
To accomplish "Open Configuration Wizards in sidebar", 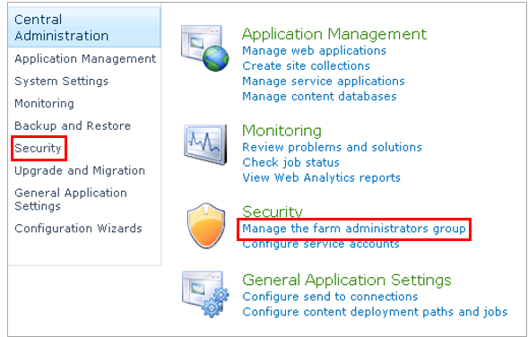I will click(x=78, y=229).
